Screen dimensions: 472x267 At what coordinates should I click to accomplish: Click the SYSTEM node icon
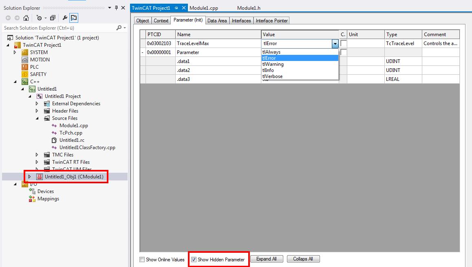click(25, 52)
